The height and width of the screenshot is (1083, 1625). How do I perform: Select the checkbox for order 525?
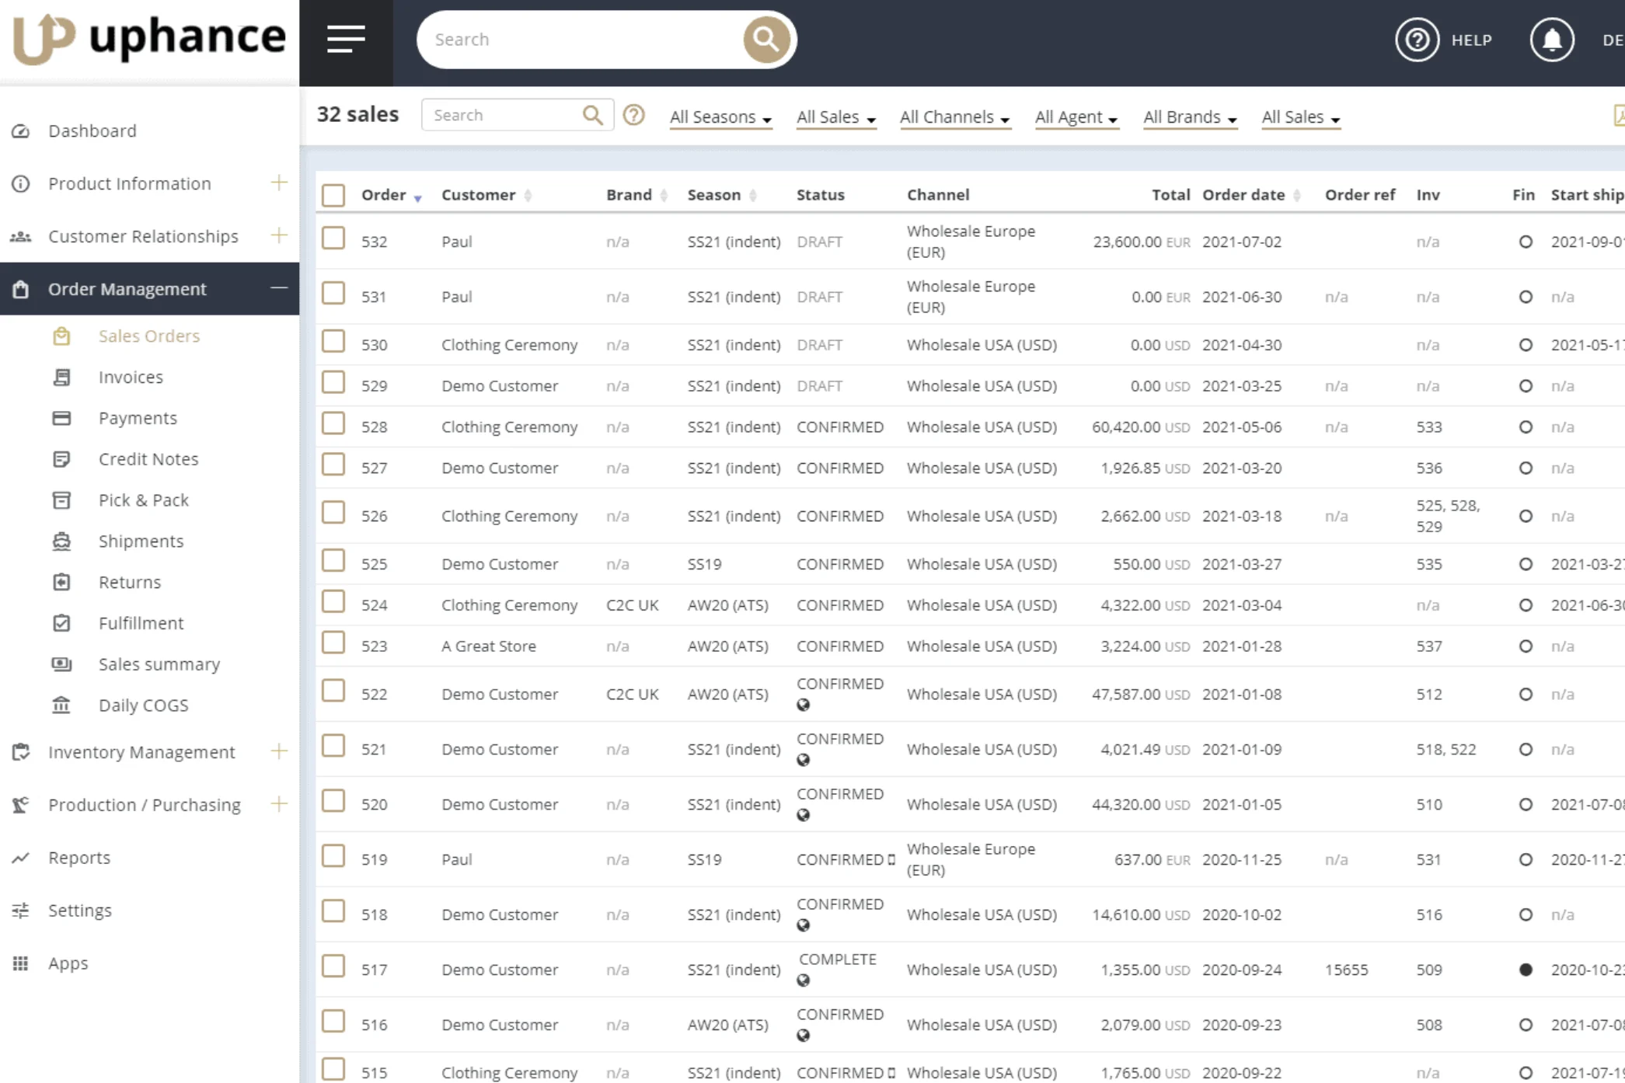tap(333, 560)
